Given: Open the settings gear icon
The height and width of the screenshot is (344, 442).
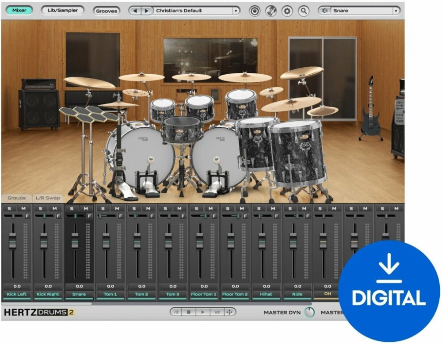Looking at the screenshot, I should (287, 11).
